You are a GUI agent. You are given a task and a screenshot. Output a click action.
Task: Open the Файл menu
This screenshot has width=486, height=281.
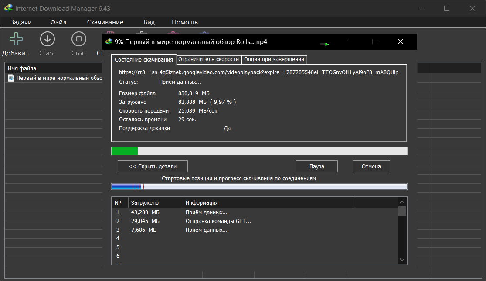(x=58, y=22)
